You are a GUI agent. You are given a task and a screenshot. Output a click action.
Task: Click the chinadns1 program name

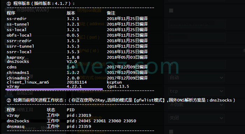point(18,72)
